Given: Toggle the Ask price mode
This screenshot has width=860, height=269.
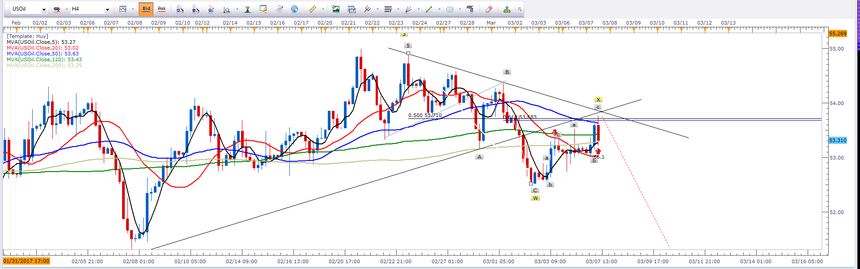Looking at the screenshot, I should coord(162,9).
